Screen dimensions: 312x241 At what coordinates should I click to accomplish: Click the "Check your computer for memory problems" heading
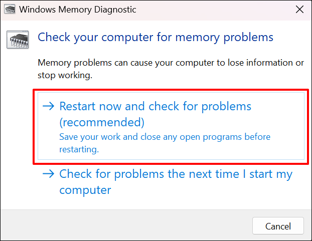[155, 37]
